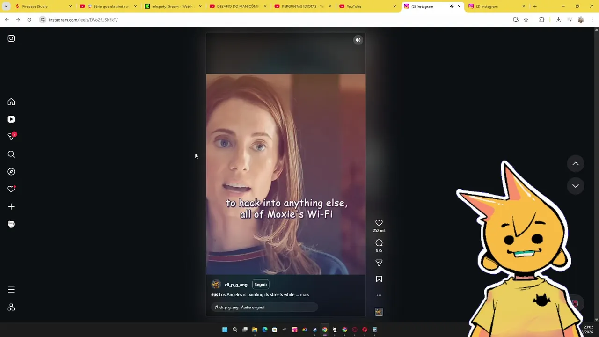This screenshot has height=337, width=599.
Task: Open Calculator from the taskbar
Action: point(374,330)
